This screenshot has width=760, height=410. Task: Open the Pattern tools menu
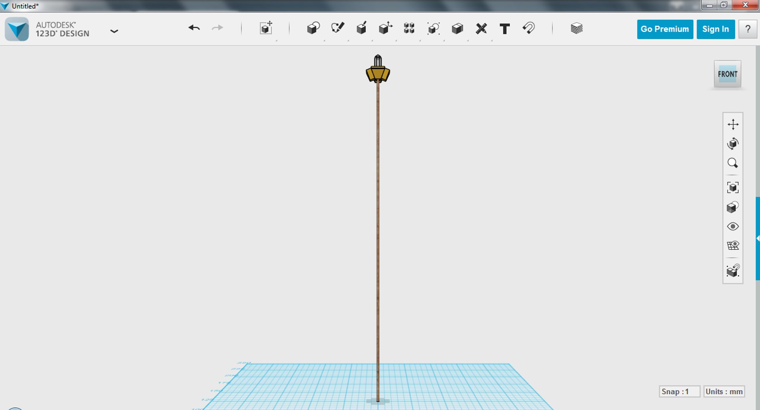click(x=409, y=28)
